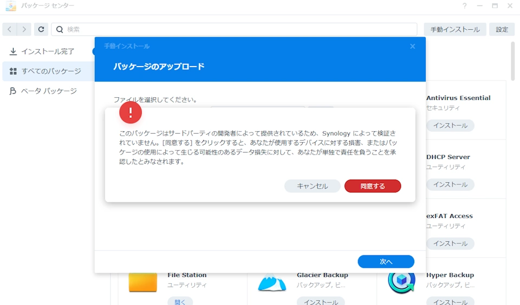Screen dimensions: 520x305
Task: Click the ユーティリティ label under DHCP Server
Action: [x=446, y=167]
